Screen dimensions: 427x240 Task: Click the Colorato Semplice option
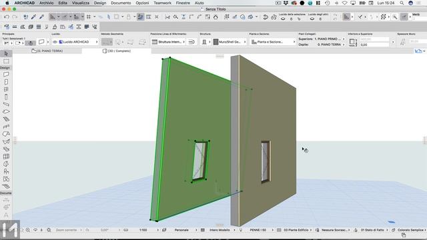410,230
